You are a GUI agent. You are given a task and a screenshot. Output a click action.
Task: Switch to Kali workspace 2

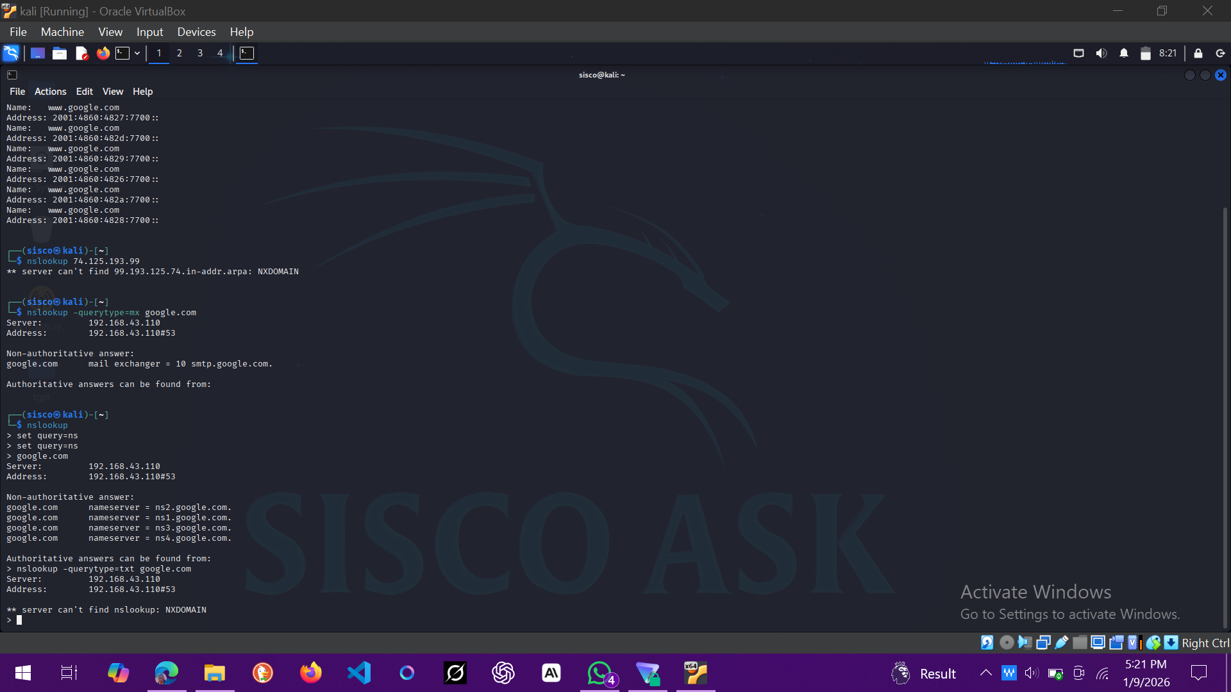(x=180, y=53)
